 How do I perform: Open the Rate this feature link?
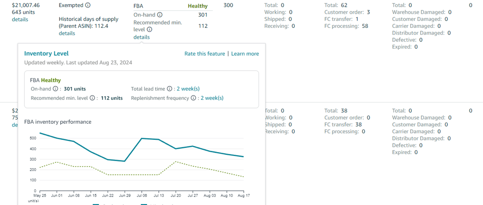click(205, 54)
